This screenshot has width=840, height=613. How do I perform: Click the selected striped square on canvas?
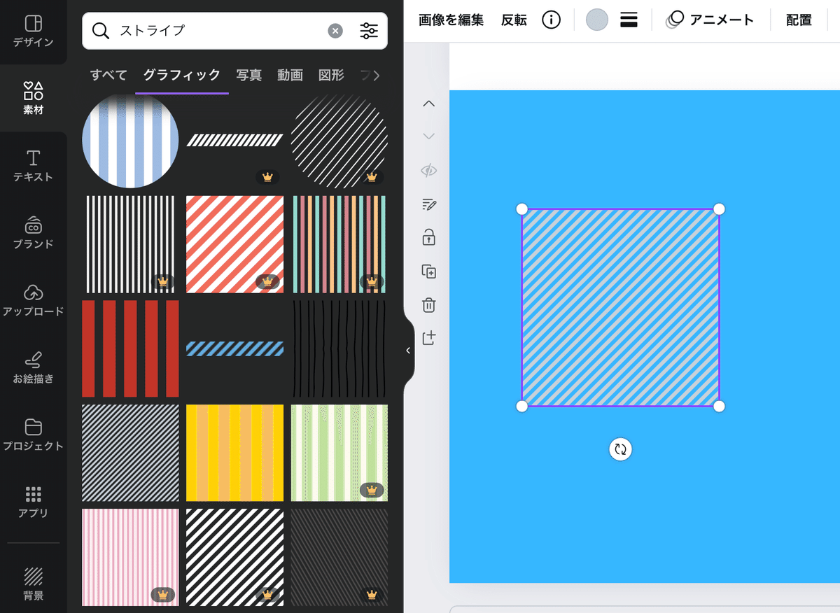(620, 307)
